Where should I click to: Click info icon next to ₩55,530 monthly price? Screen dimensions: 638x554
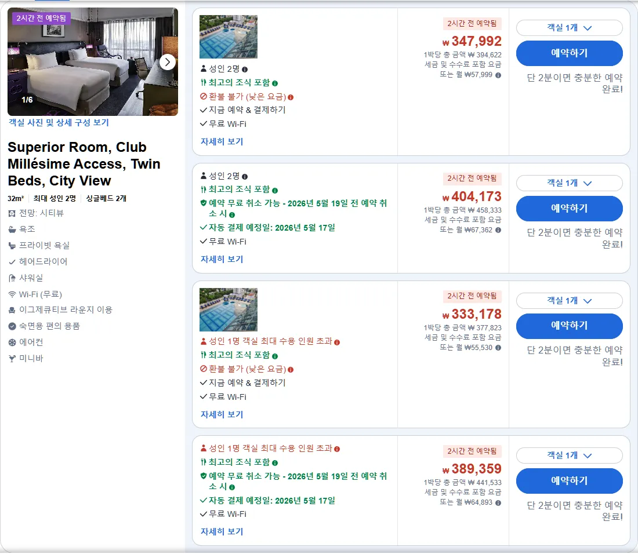coord(498,348)
